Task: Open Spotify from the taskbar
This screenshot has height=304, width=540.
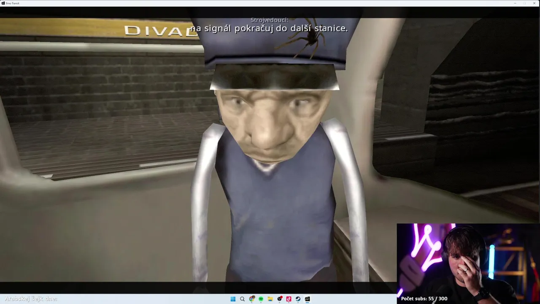Action: pyautogui.click(x=261, y=299)
